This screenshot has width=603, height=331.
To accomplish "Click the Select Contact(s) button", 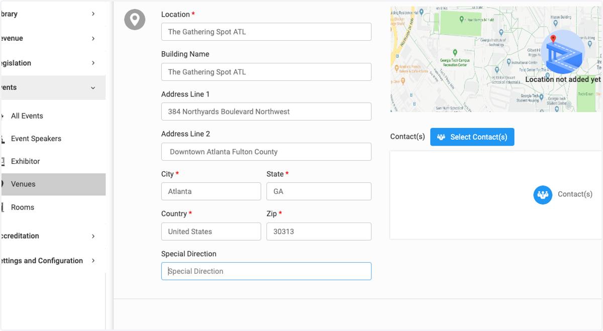I will point(472,137).
